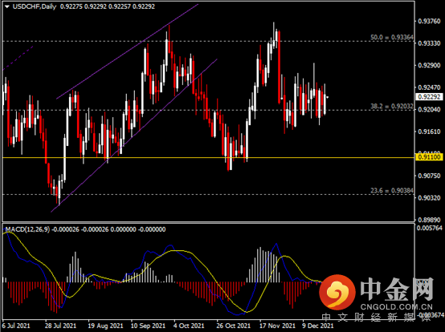
Task: Select the 23.6 = 0.90384 Fibonacci label
Action: [392, 190]
